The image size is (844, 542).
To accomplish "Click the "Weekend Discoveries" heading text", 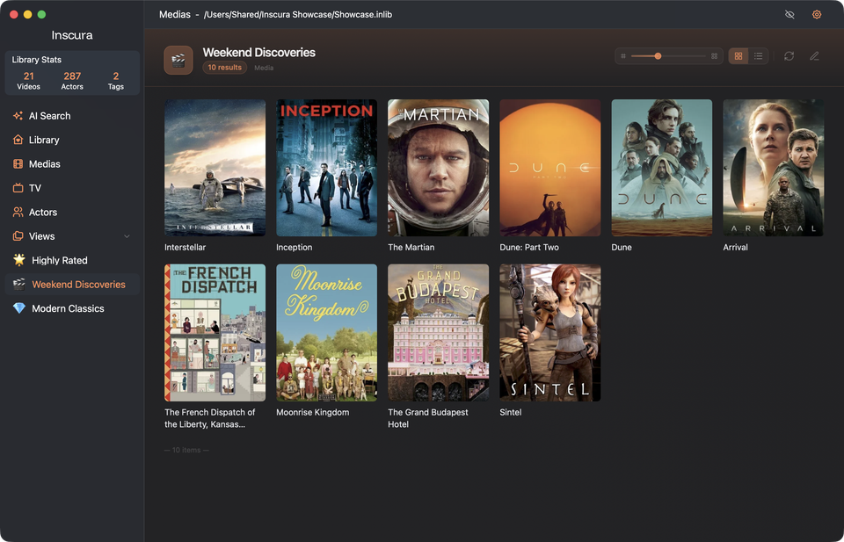I will [258, 53].
